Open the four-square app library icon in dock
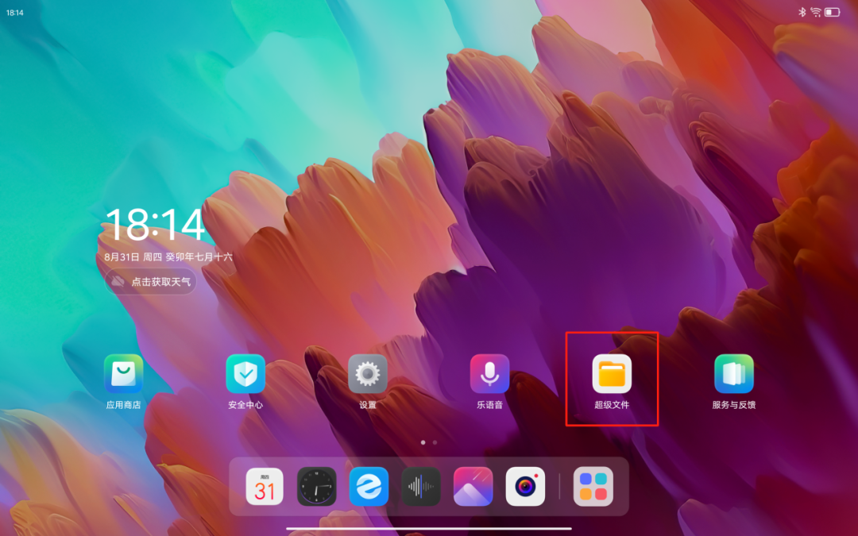Image resolution: width=858 pixels, height=536 pixels. pos(593,486)
